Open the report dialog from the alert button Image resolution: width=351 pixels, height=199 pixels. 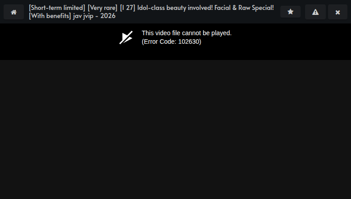point(315,12)
